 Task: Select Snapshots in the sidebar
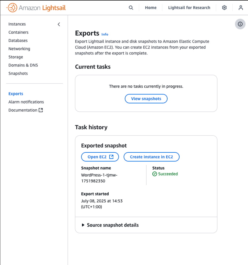point(18,73)
